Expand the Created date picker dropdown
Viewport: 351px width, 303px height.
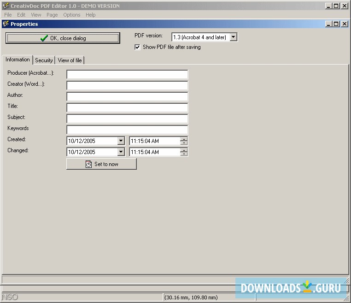121,141
